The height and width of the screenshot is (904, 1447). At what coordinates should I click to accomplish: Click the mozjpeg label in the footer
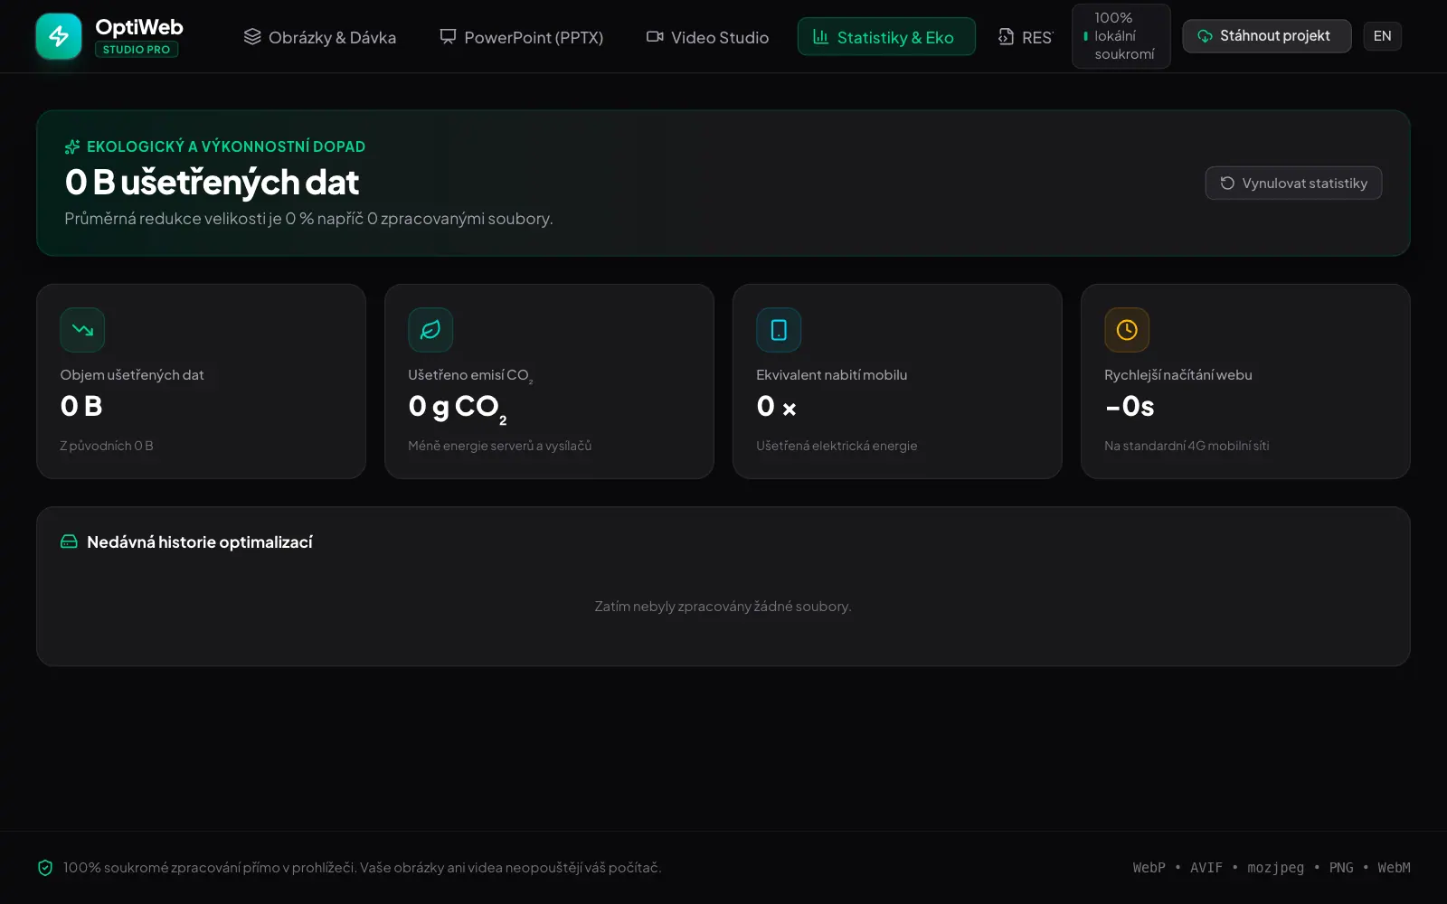(x=1275, y=868)
